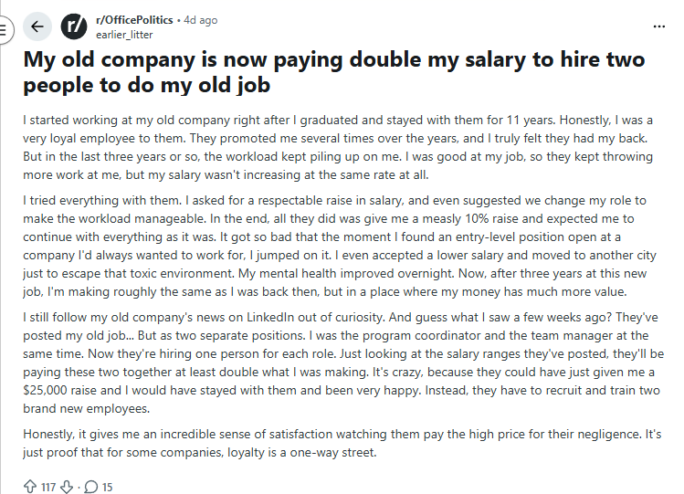Open the three-dot post options menu

(659, 26)
